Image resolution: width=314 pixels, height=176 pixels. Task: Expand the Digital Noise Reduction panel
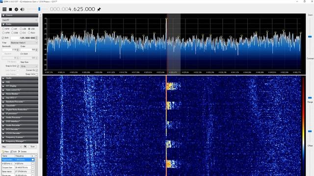pyautogui.click(x=20, y=110)
